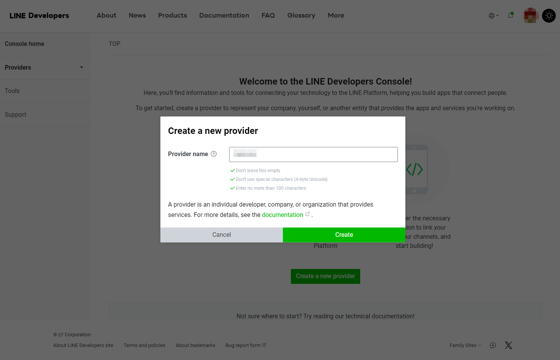Image resolution: width=560 pixels, height=360 pixels.
Task: Open the About menu
Action: 106,15
